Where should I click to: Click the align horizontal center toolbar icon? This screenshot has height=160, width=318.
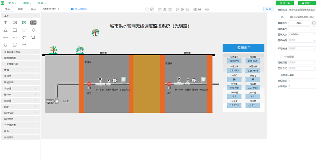point(165,9)
